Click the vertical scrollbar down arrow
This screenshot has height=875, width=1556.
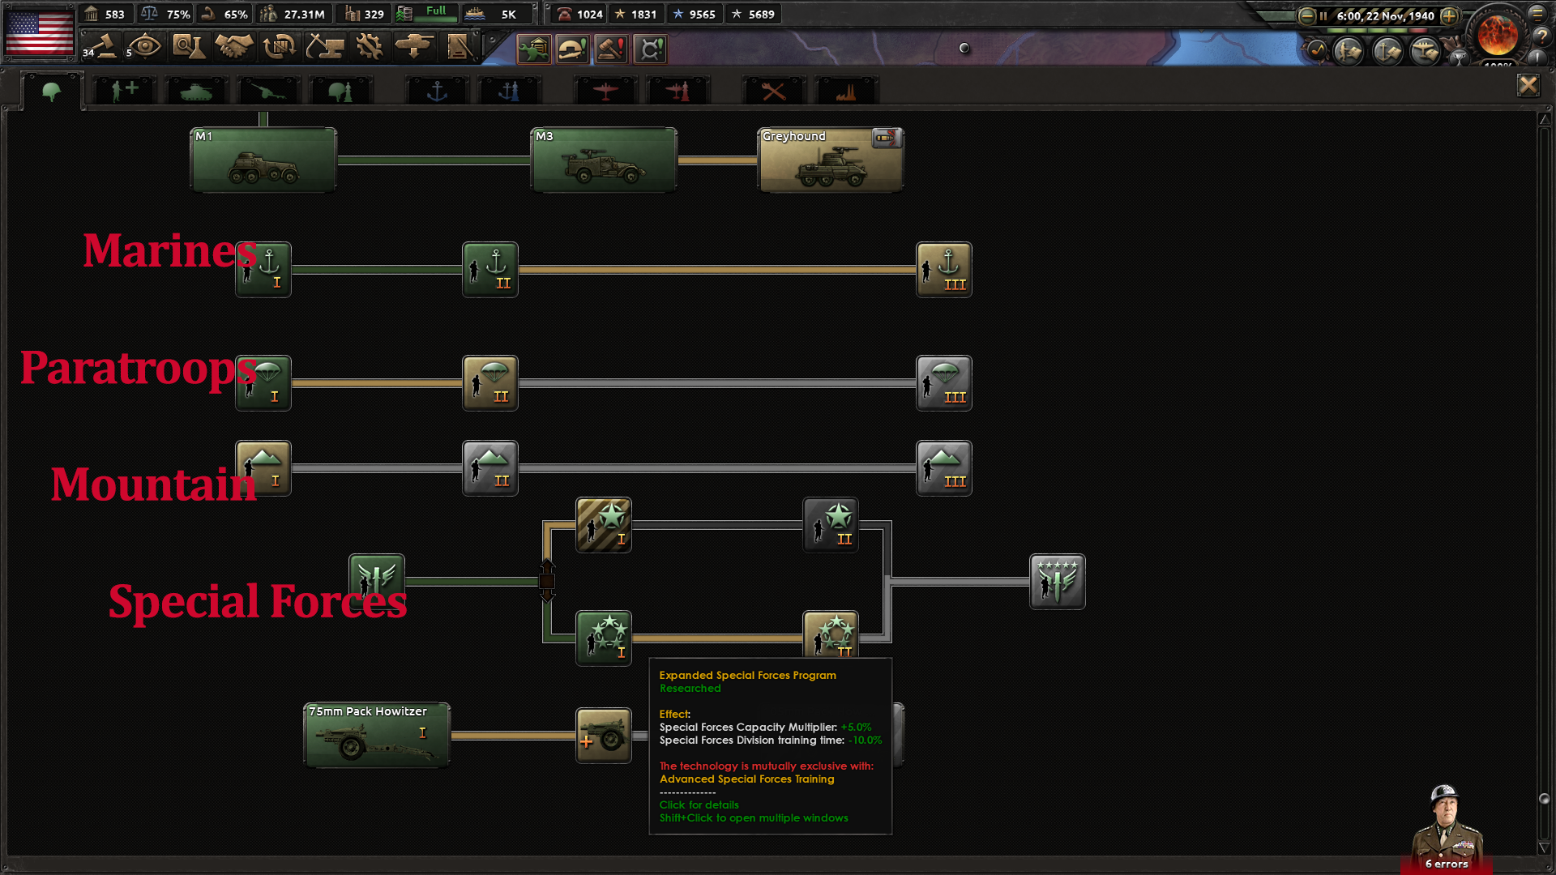(1544, 847)
